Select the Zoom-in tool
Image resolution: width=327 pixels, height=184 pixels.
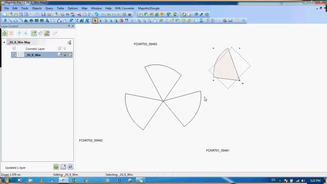tap(139, 20)
